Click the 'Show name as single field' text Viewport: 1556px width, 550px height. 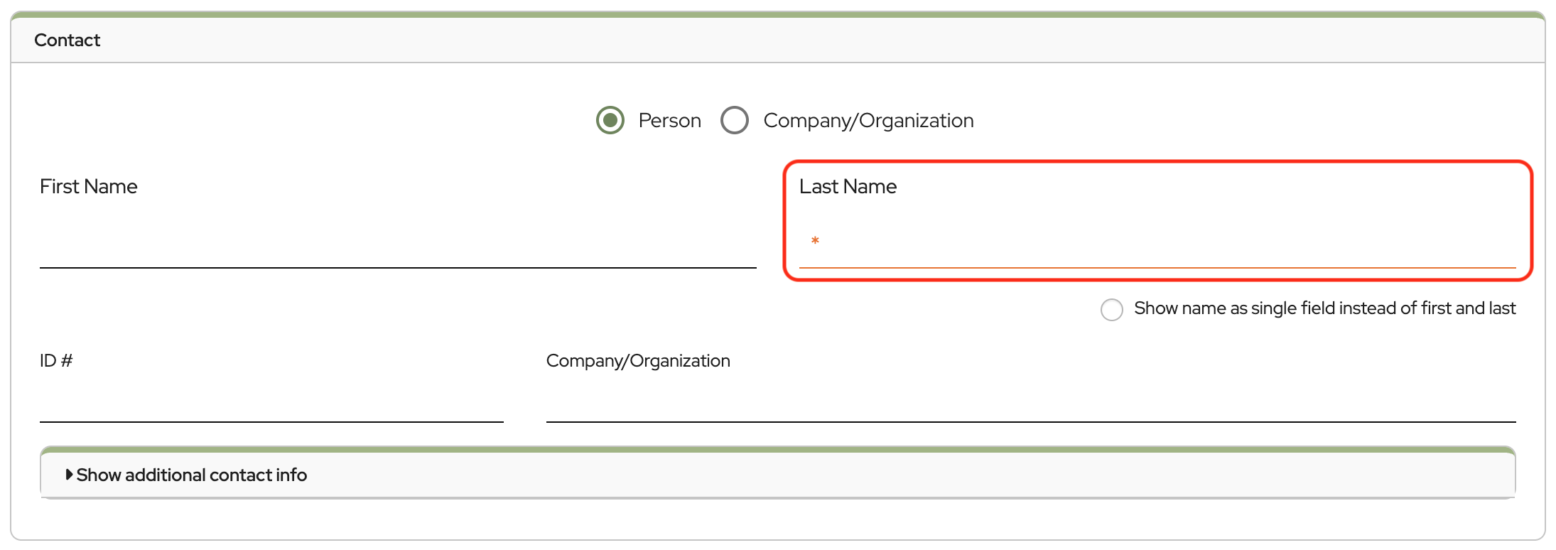pos(1324,308)
